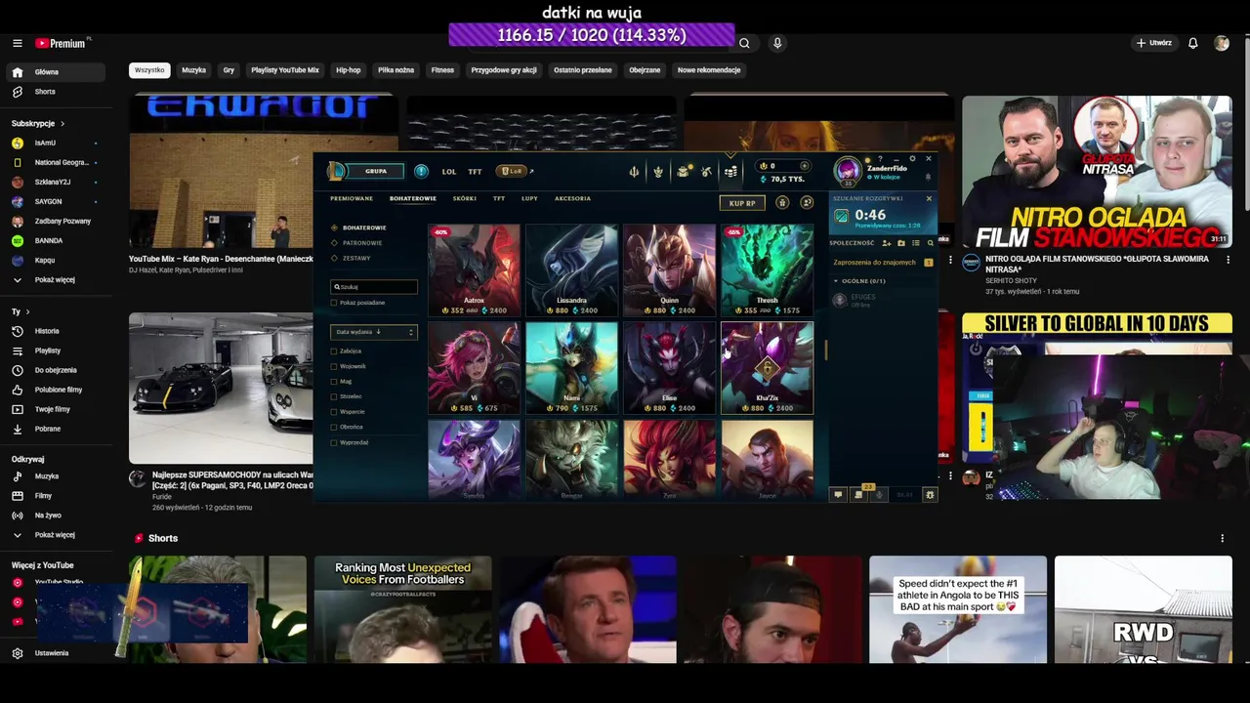Click add friend icon in Społeczność
Screen dimensions: 1250x703
click(x=887, y=242)
